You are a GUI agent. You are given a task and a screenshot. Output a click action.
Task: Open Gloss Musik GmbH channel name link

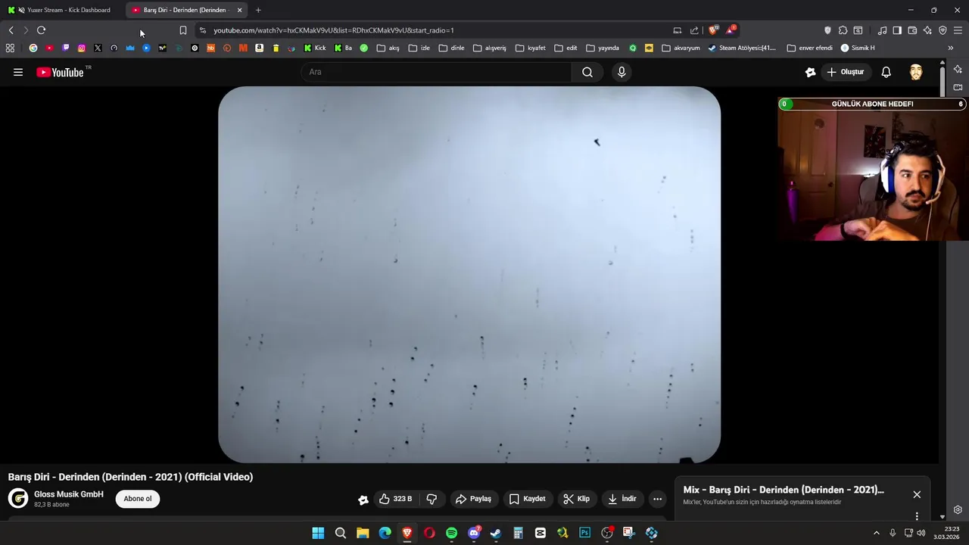(69, 494)
